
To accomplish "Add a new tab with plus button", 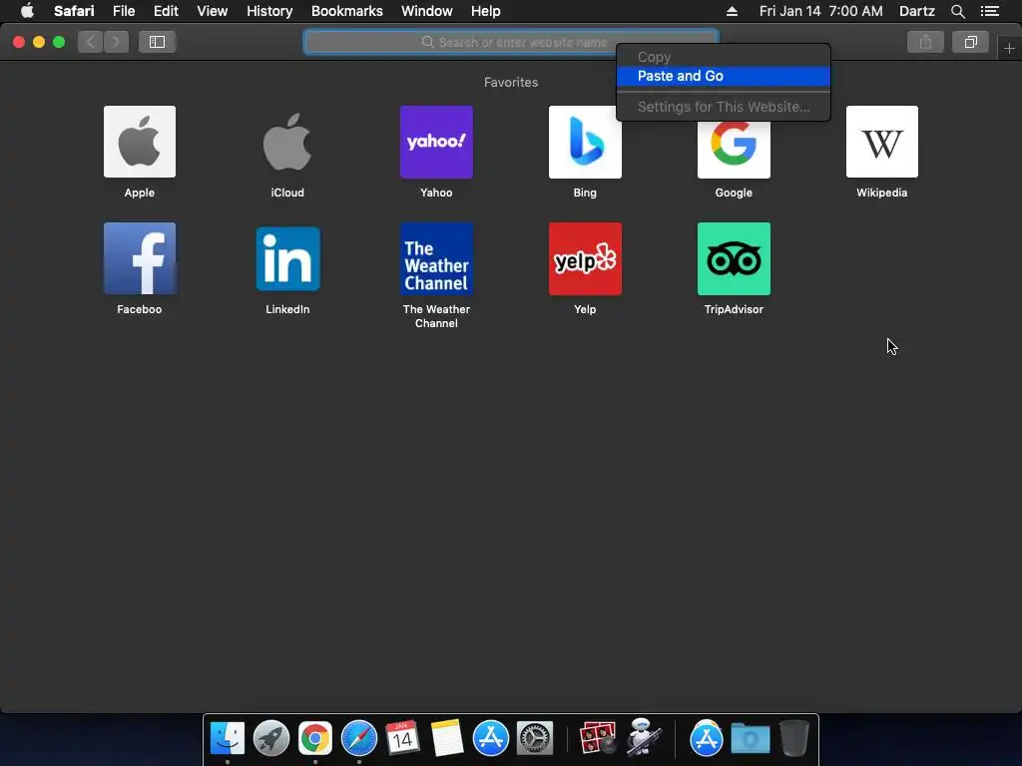I will pos(1009,48).
